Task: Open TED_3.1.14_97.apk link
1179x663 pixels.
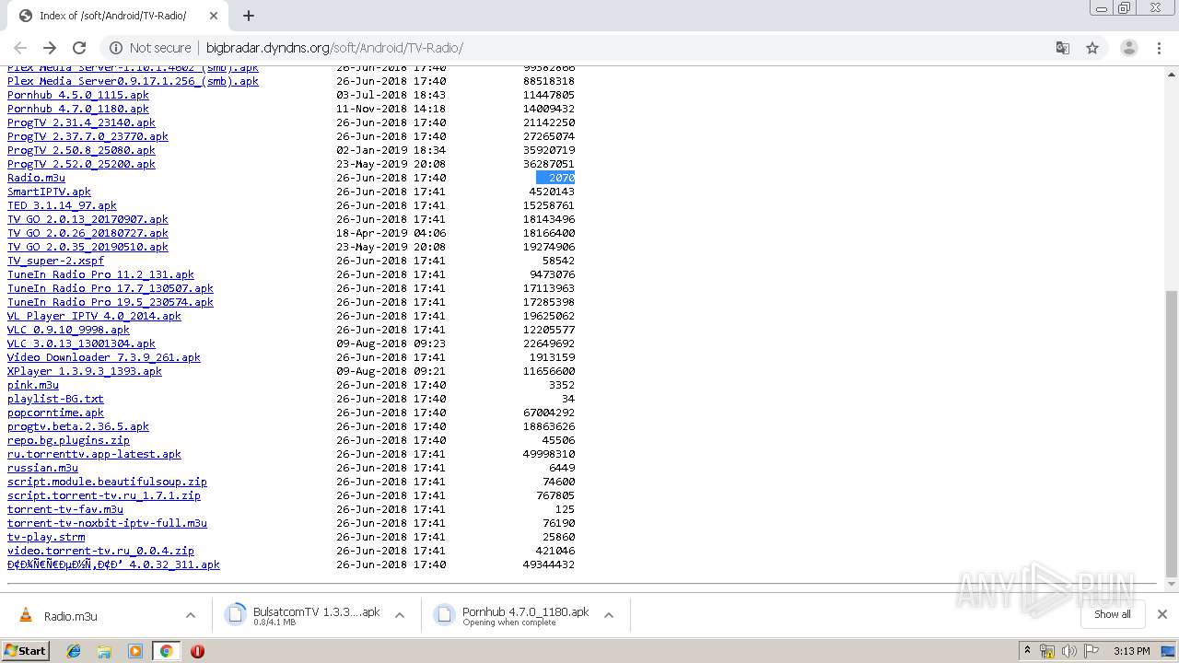Action: (62, 205)
